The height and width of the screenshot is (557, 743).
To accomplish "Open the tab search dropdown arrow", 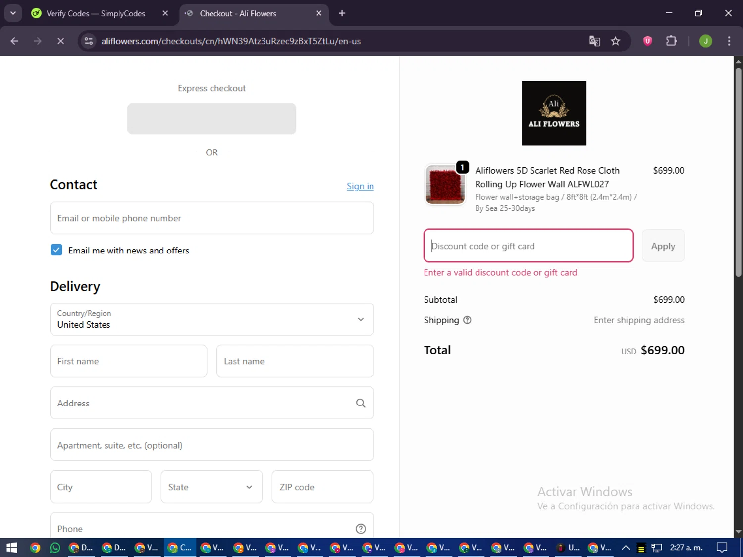I will point(13,13).
